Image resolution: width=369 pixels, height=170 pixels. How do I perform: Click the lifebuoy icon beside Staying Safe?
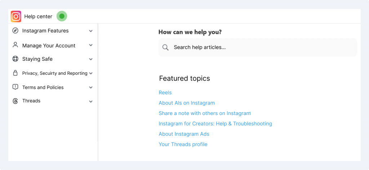[x=15, y=59]
